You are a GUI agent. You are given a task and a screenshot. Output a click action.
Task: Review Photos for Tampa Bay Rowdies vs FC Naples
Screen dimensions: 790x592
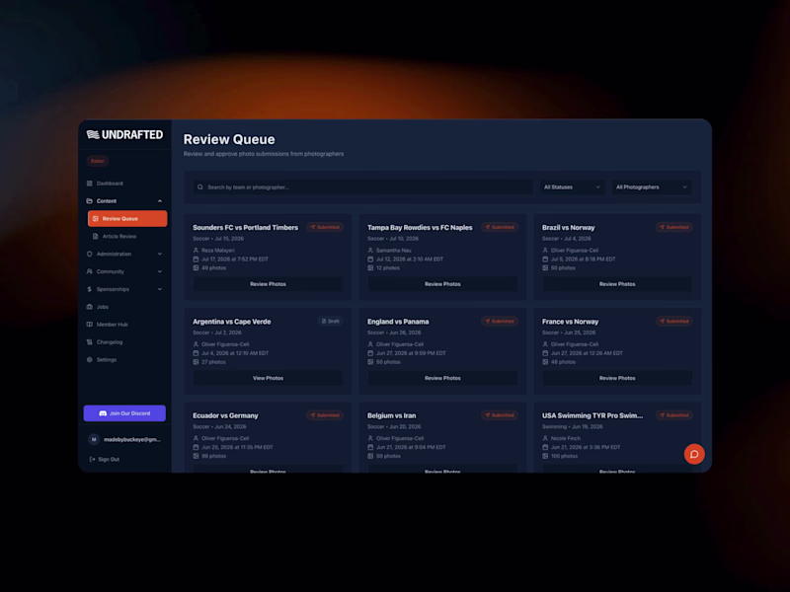click(x=442, y=284)
